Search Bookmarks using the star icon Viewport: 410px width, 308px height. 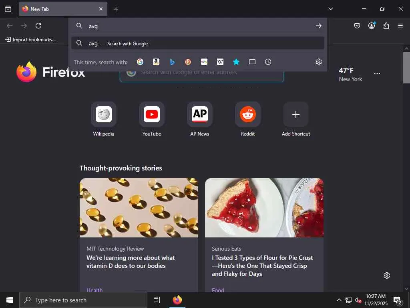click(x=236, y=62)
